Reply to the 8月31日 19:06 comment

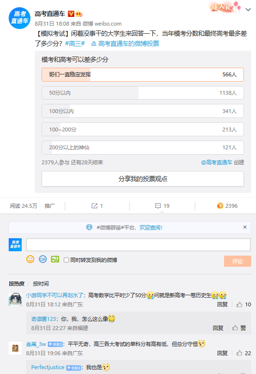222,353
